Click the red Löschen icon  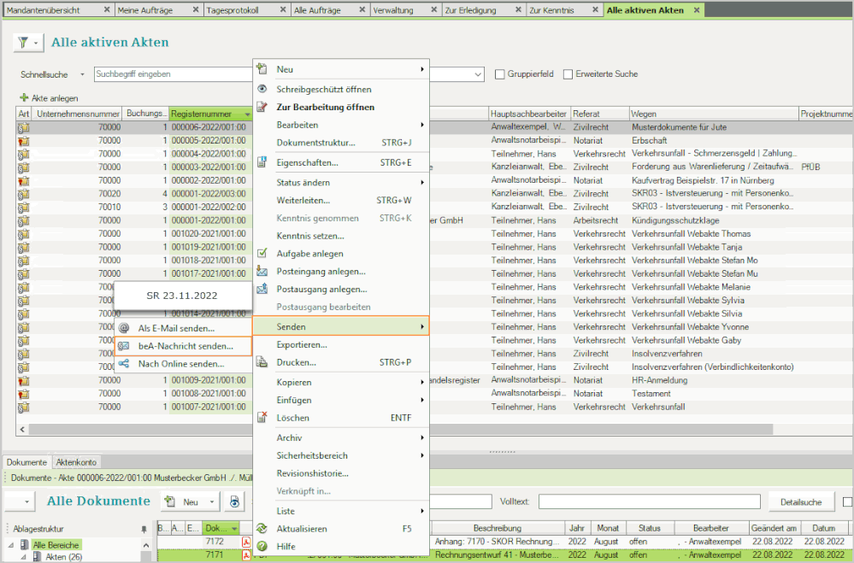coord(262,418)
